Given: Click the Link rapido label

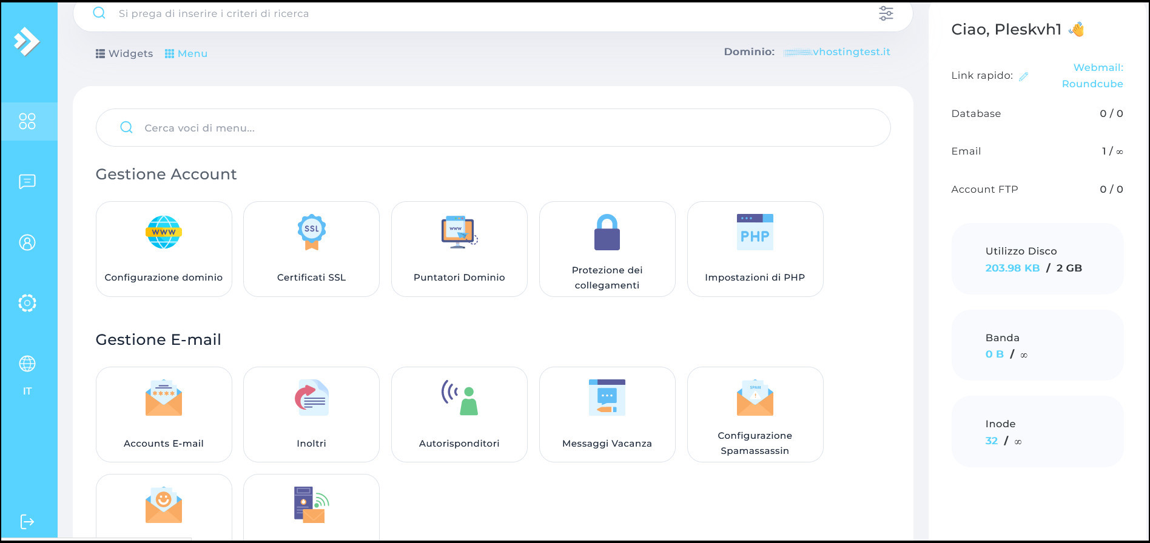Looking at the screenshot, I should click(x=982, y=76).
